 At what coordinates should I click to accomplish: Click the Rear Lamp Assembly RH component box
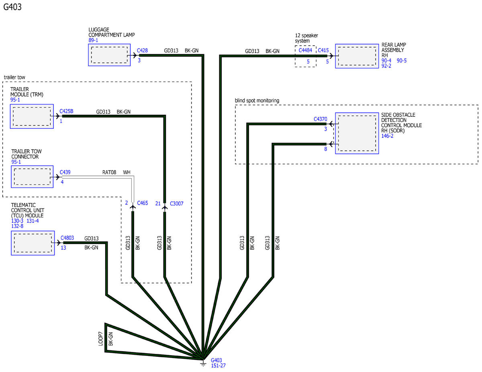357,56
